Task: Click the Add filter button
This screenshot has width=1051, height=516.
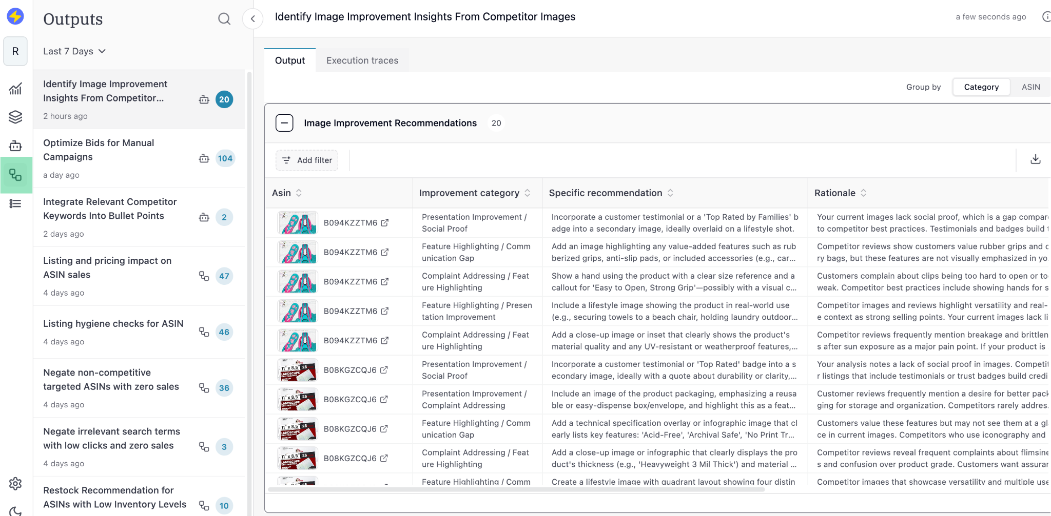Action: point(306,160)
